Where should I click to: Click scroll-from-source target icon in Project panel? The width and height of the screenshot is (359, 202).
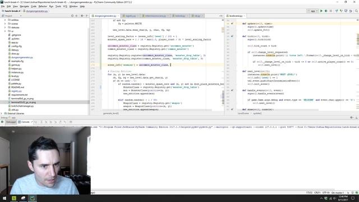[x=72, y=16]
